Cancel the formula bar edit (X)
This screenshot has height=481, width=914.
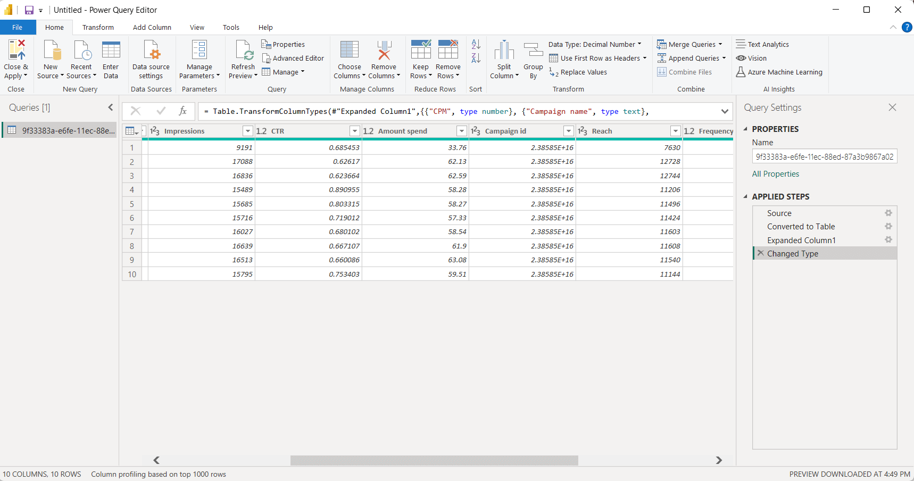tap(136, 111)
